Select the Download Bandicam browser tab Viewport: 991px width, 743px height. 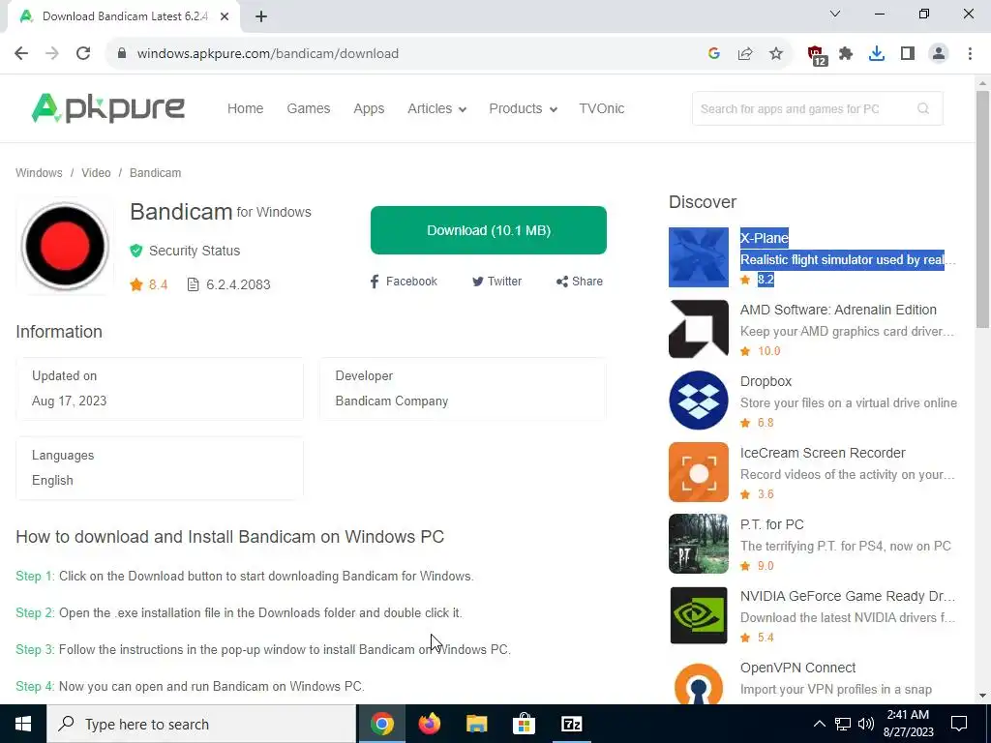pyautogui.click(x=123, y=17)
